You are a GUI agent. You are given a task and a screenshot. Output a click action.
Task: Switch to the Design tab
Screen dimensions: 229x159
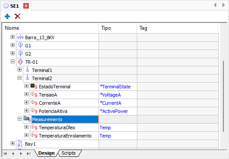click(x=46, y=153)
